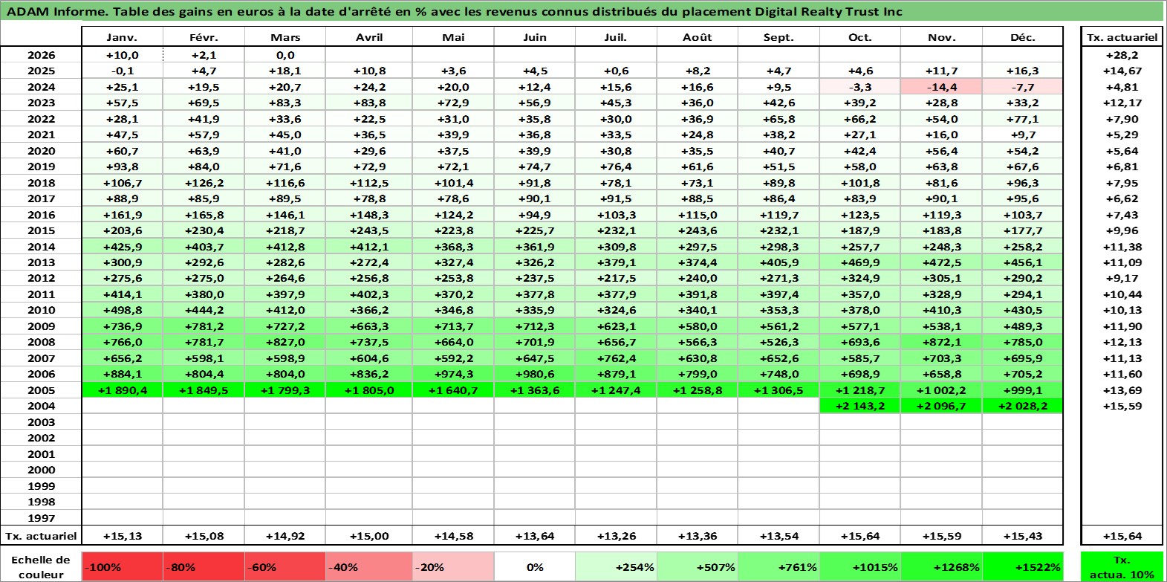
Task: Click the +10,0 cell for January 2026
Action: tap(122, 55)
